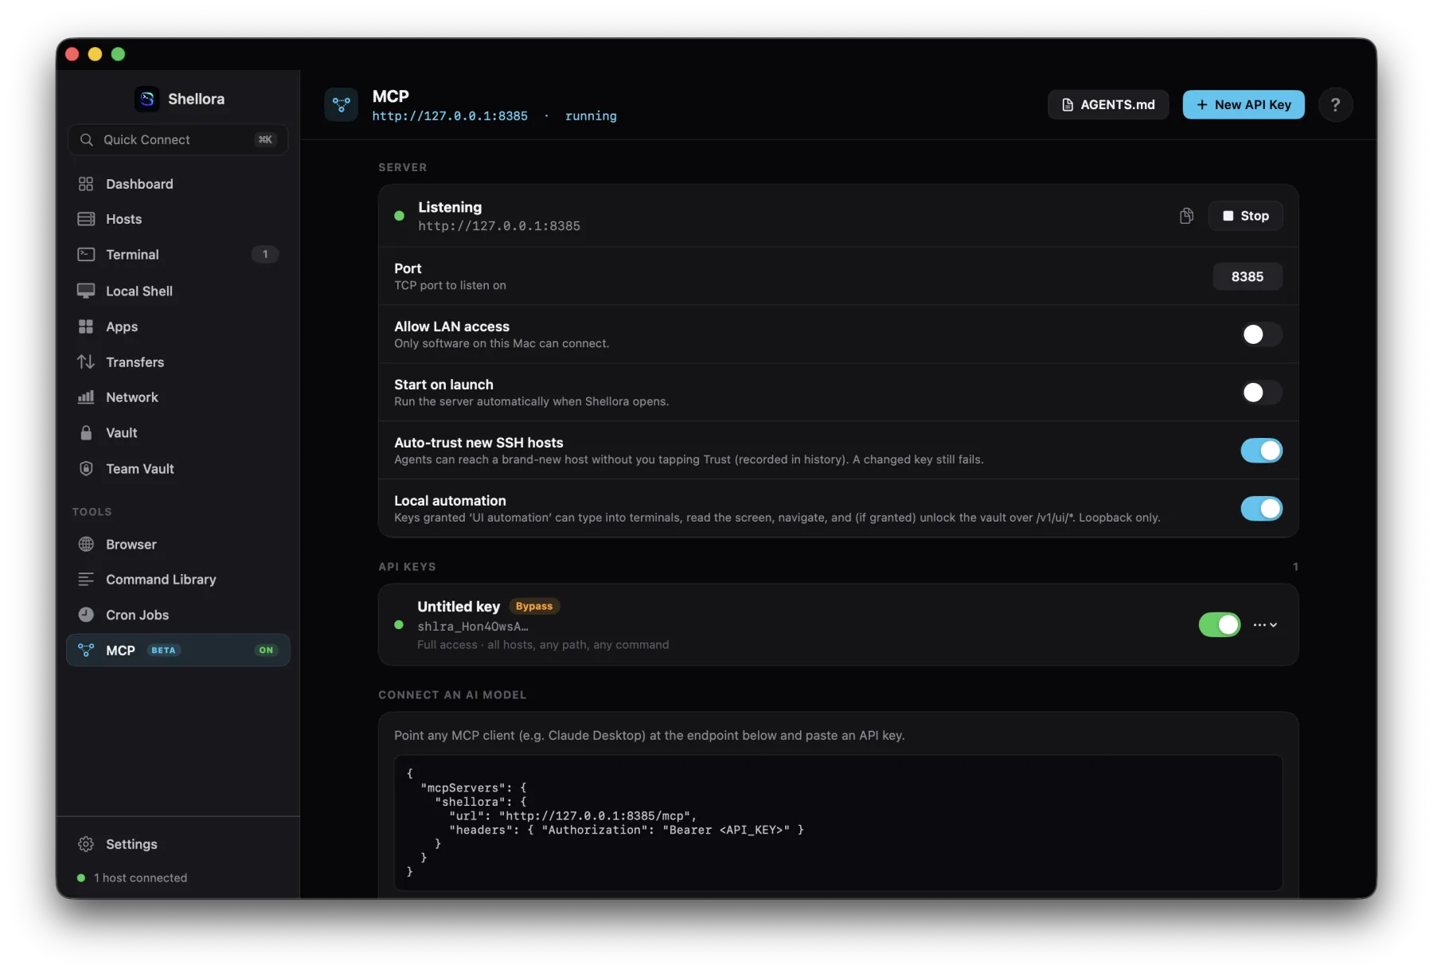Stop the MCP server

tap(1246, 216)
